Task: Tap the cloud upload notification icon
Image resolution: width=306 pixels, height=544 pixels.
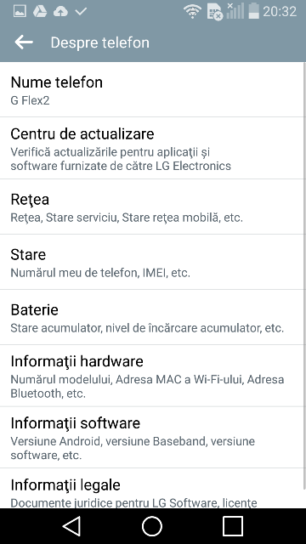Action: [60, 11]
